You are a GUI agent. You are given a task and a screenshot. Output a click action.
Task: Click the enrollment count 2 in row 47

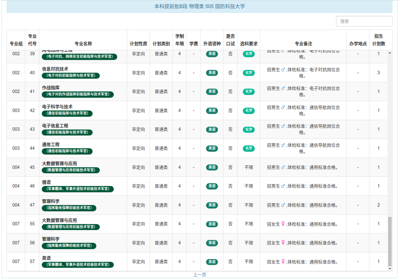pyautogui.click(x=378, y=205)
